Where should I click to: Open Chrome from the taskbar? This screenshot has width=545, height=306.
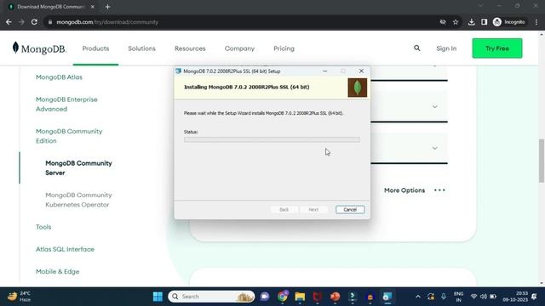click(x=283, y=297)
